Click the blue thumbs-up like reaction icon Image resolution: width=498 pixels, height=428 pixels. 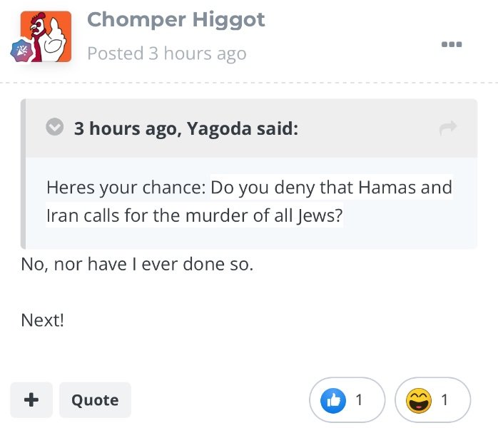tap(333, 400)
